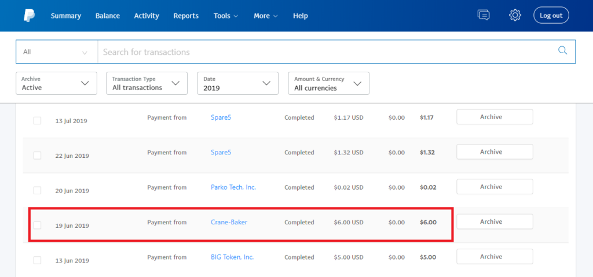
Task: Open the All search category dropdown
Action: coord(57,52)
